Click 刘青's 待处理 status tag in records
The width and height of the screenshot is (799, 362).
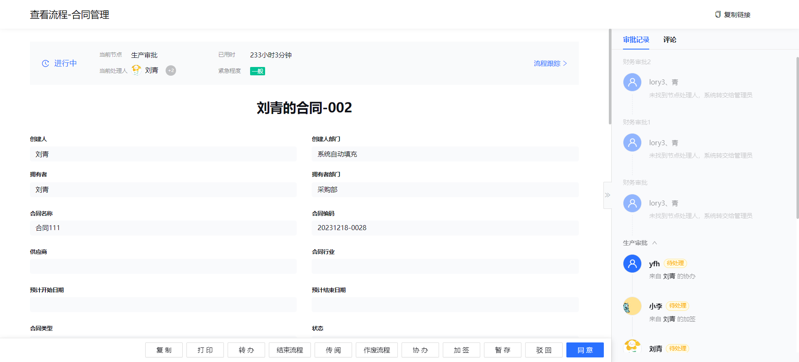pos(678,349)
